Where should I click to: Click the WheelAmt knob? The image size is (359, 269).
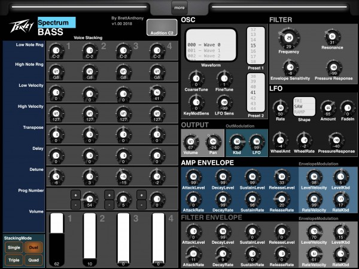280,141
